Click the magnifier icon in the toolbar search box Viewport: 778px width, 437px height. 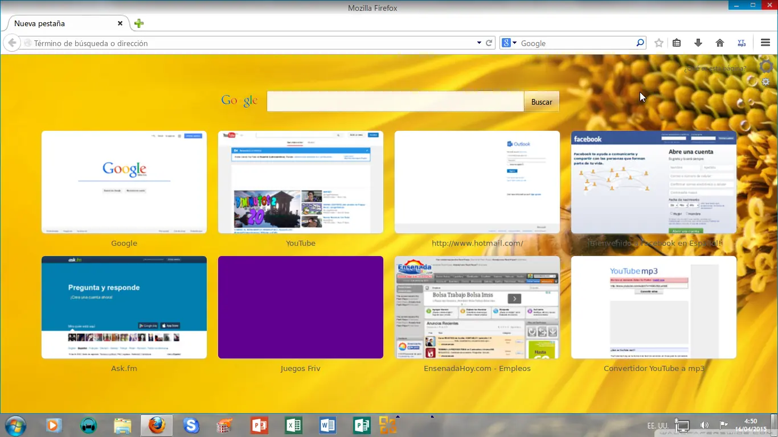point(640,43)
